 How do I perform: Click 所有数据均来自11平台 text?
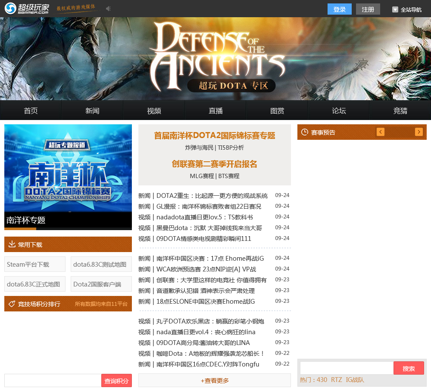tap(101, 304)
